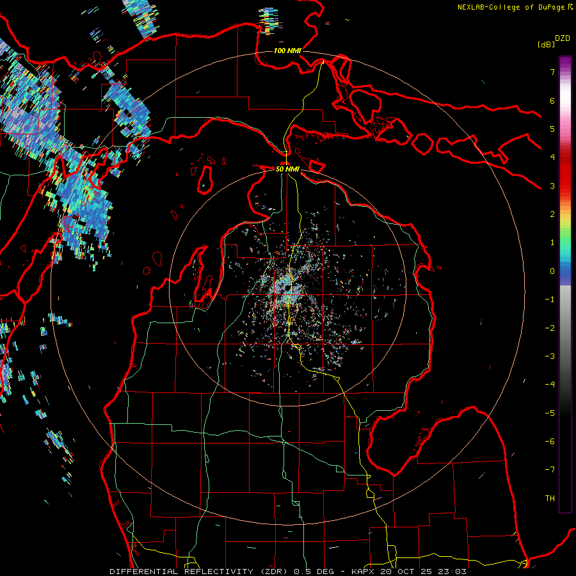The image size is (576, 576).
Task: Click the TH label on the color scale
Action: [550, 499]
